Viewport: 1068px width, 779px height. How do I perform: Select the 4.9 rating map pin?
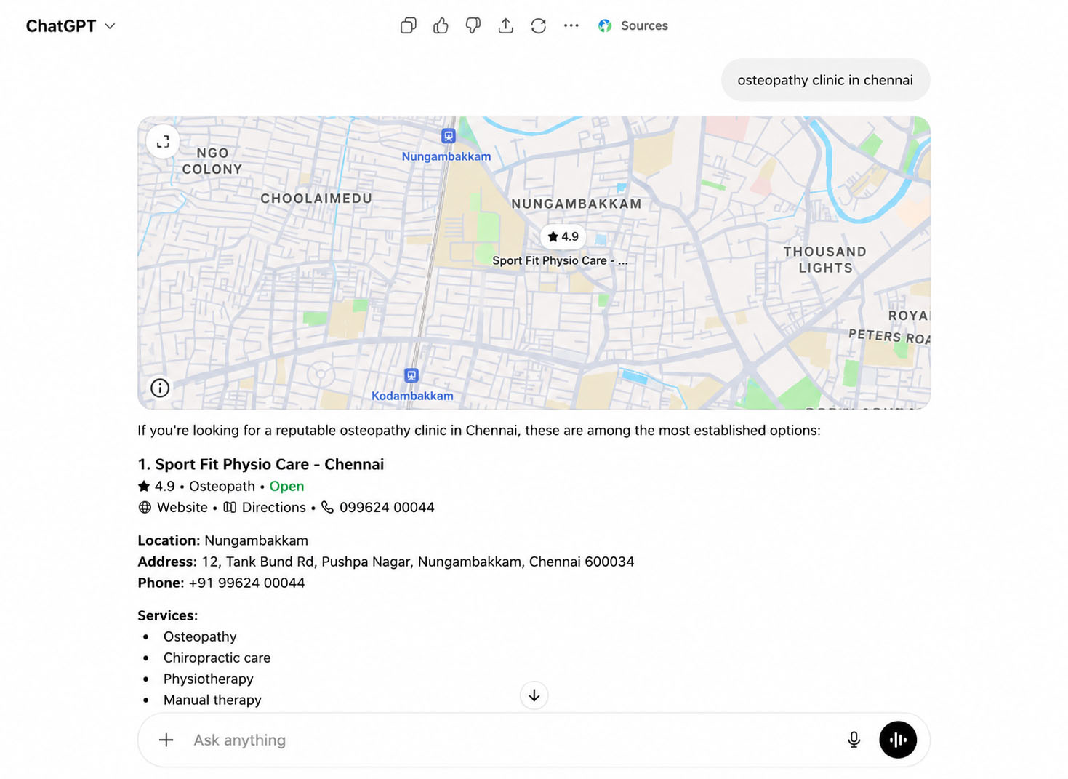point(563,236)
